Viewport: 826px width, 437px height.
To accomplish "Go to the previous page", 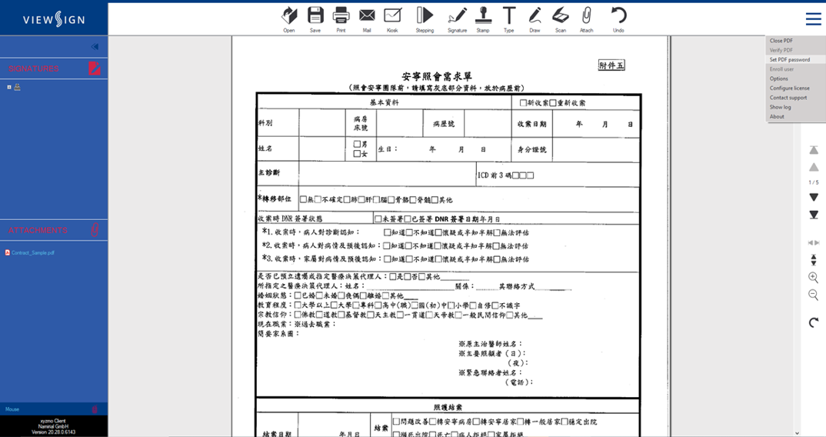I will pyautogui.click(x=814, y=167).
